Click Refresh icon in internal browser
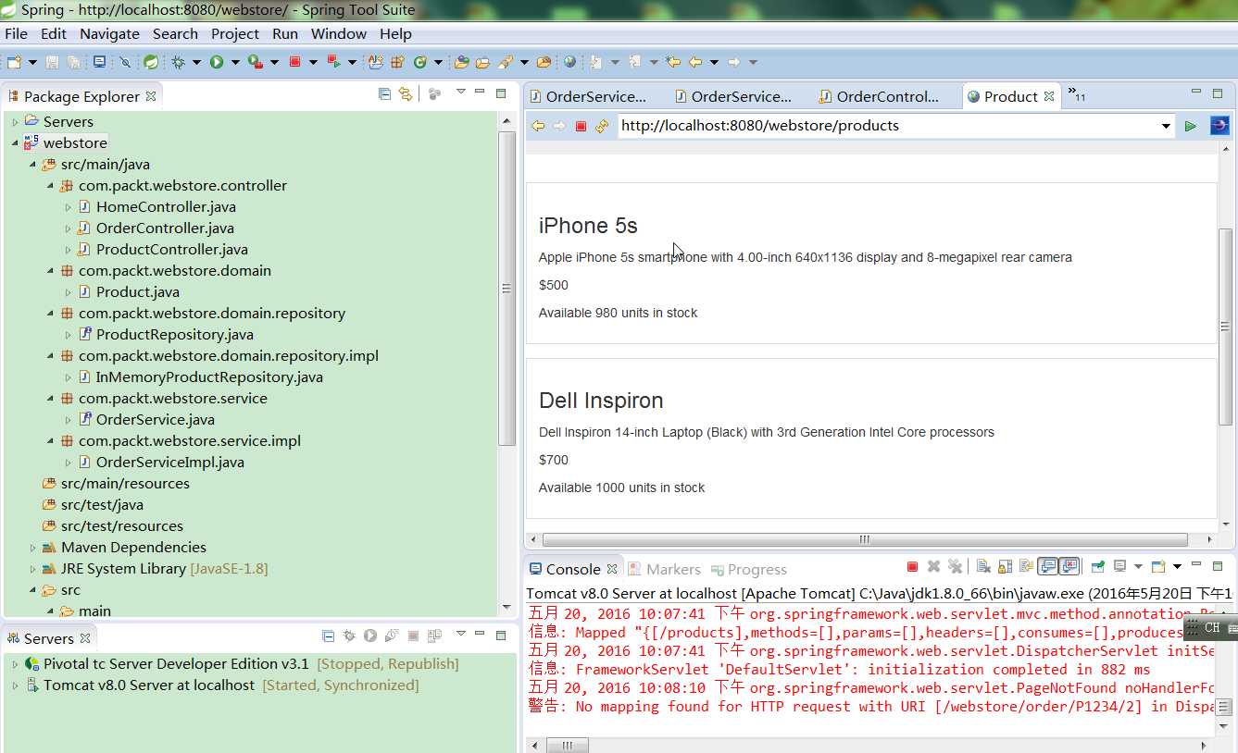This screenshot has height=753, width=1238. pos(602,126)
